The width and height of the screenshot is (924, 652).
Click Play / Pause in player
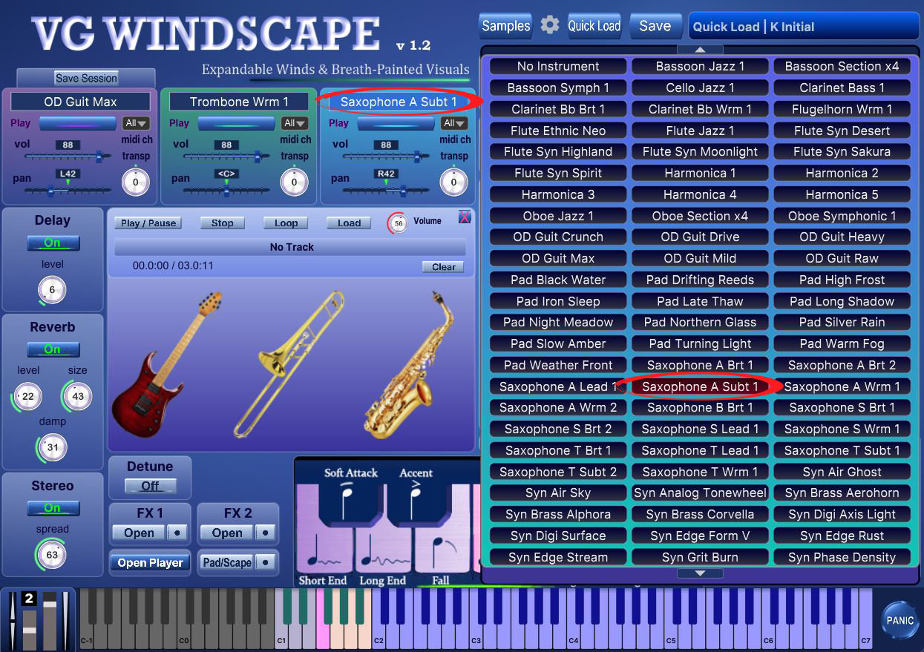pyautogui.click(x=148, y=223)
